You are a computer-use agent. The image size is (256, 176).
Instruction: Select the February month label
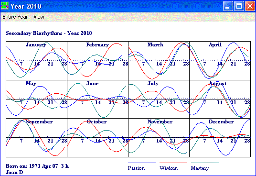[x=97, y=44]
